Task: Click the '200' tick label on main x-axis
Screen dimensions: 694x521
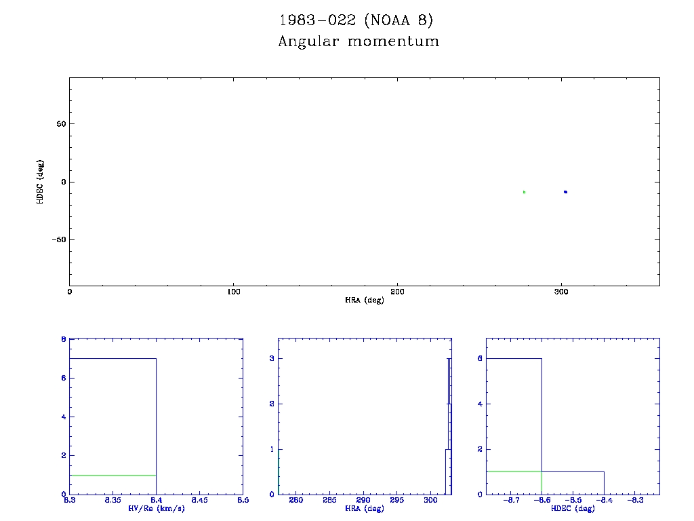Action: tap(397, 292)
